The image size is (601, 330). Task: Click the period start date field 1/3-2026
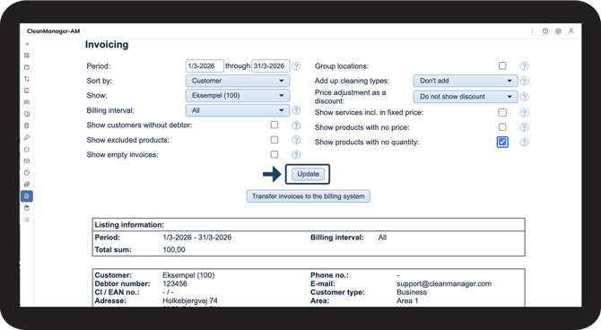click(205, 66)
